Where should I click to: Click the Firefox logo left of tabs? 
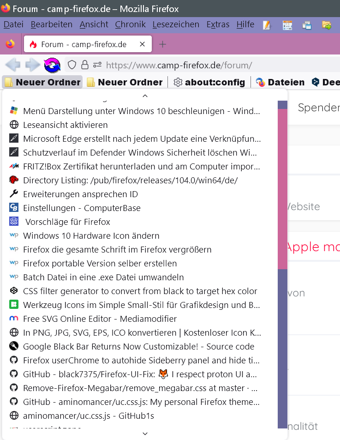(10, 44)
